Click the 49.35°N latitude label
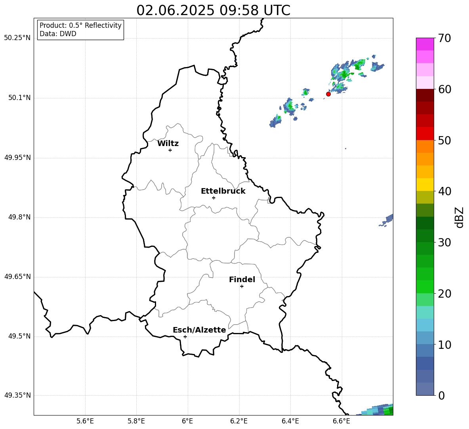Viewport: 469px width, 429px height. [17, 395]
